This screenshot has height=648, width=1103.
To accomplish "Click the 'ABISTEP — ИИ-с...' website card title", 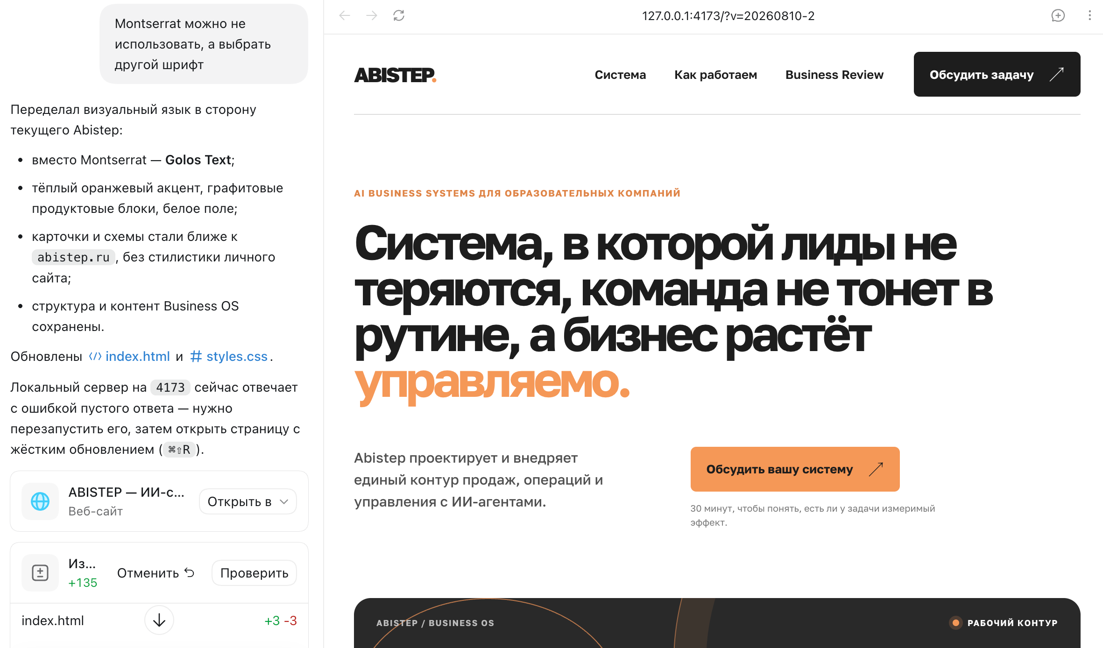I will (127, 492).
